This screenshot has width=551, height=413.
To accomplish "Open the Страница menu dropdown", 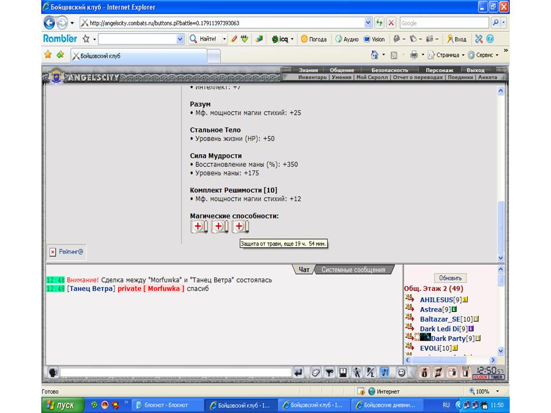I will click(446, 55).
